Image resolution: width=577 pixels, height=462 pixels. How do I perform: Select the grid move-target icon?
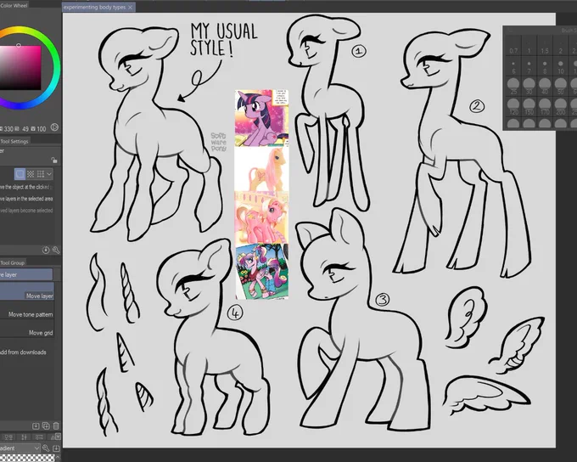41,173
